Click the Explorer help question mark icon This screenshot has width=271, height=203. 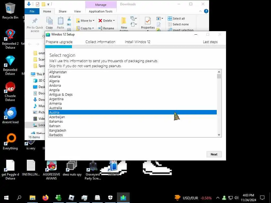click(206, 11)
